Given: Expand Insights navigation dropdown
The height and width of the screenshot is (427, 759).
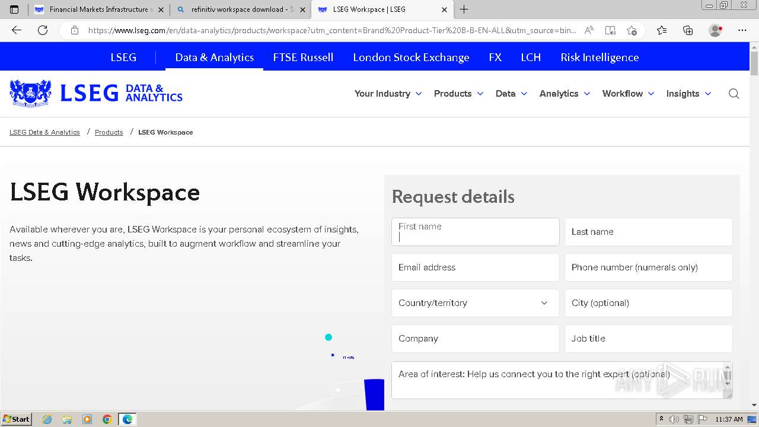Looking at the screenshot, I should (688, 94).
